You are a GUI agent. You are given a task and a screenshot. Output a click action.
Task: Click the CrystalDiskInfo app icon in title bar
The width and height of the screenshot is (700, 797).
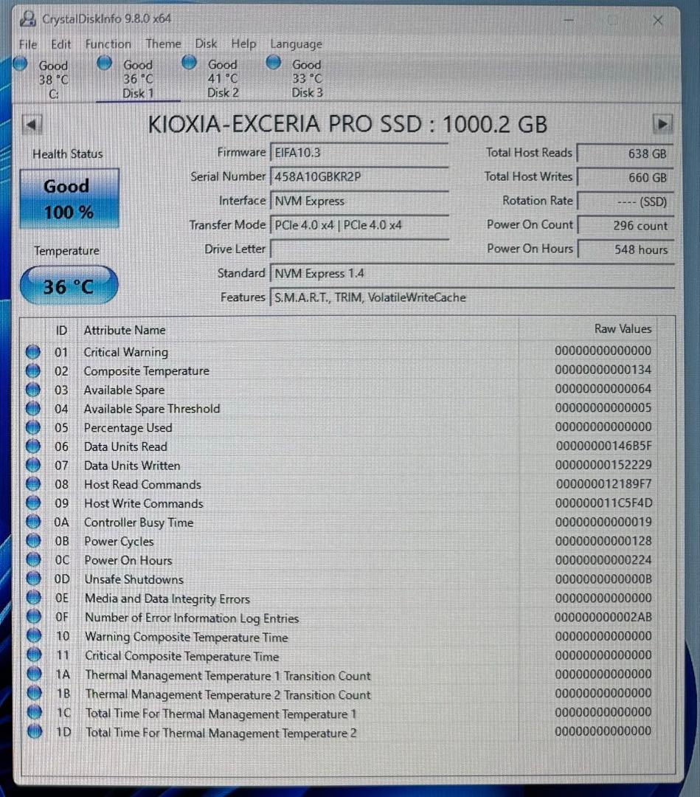pyautogui.click(x=27, y=19)
